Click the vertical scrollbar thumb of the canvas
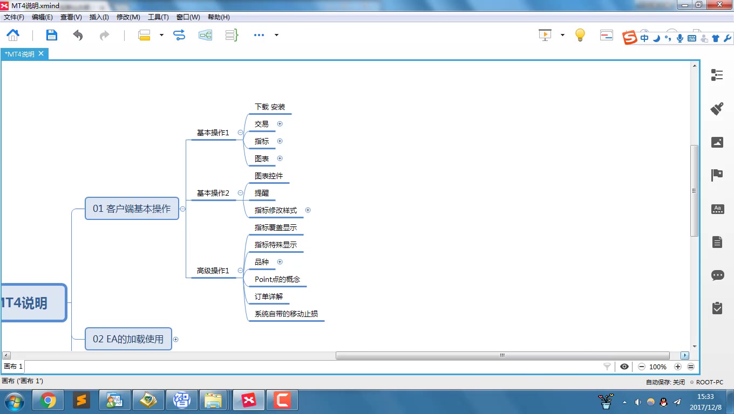Screen dimensions: 734x414 coord(695,190)
